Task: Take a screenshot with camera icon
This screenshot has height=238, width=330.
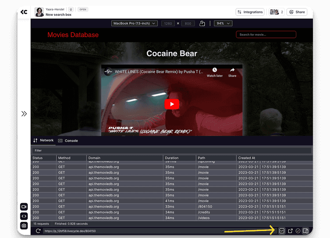Action: tap(24, 226)
